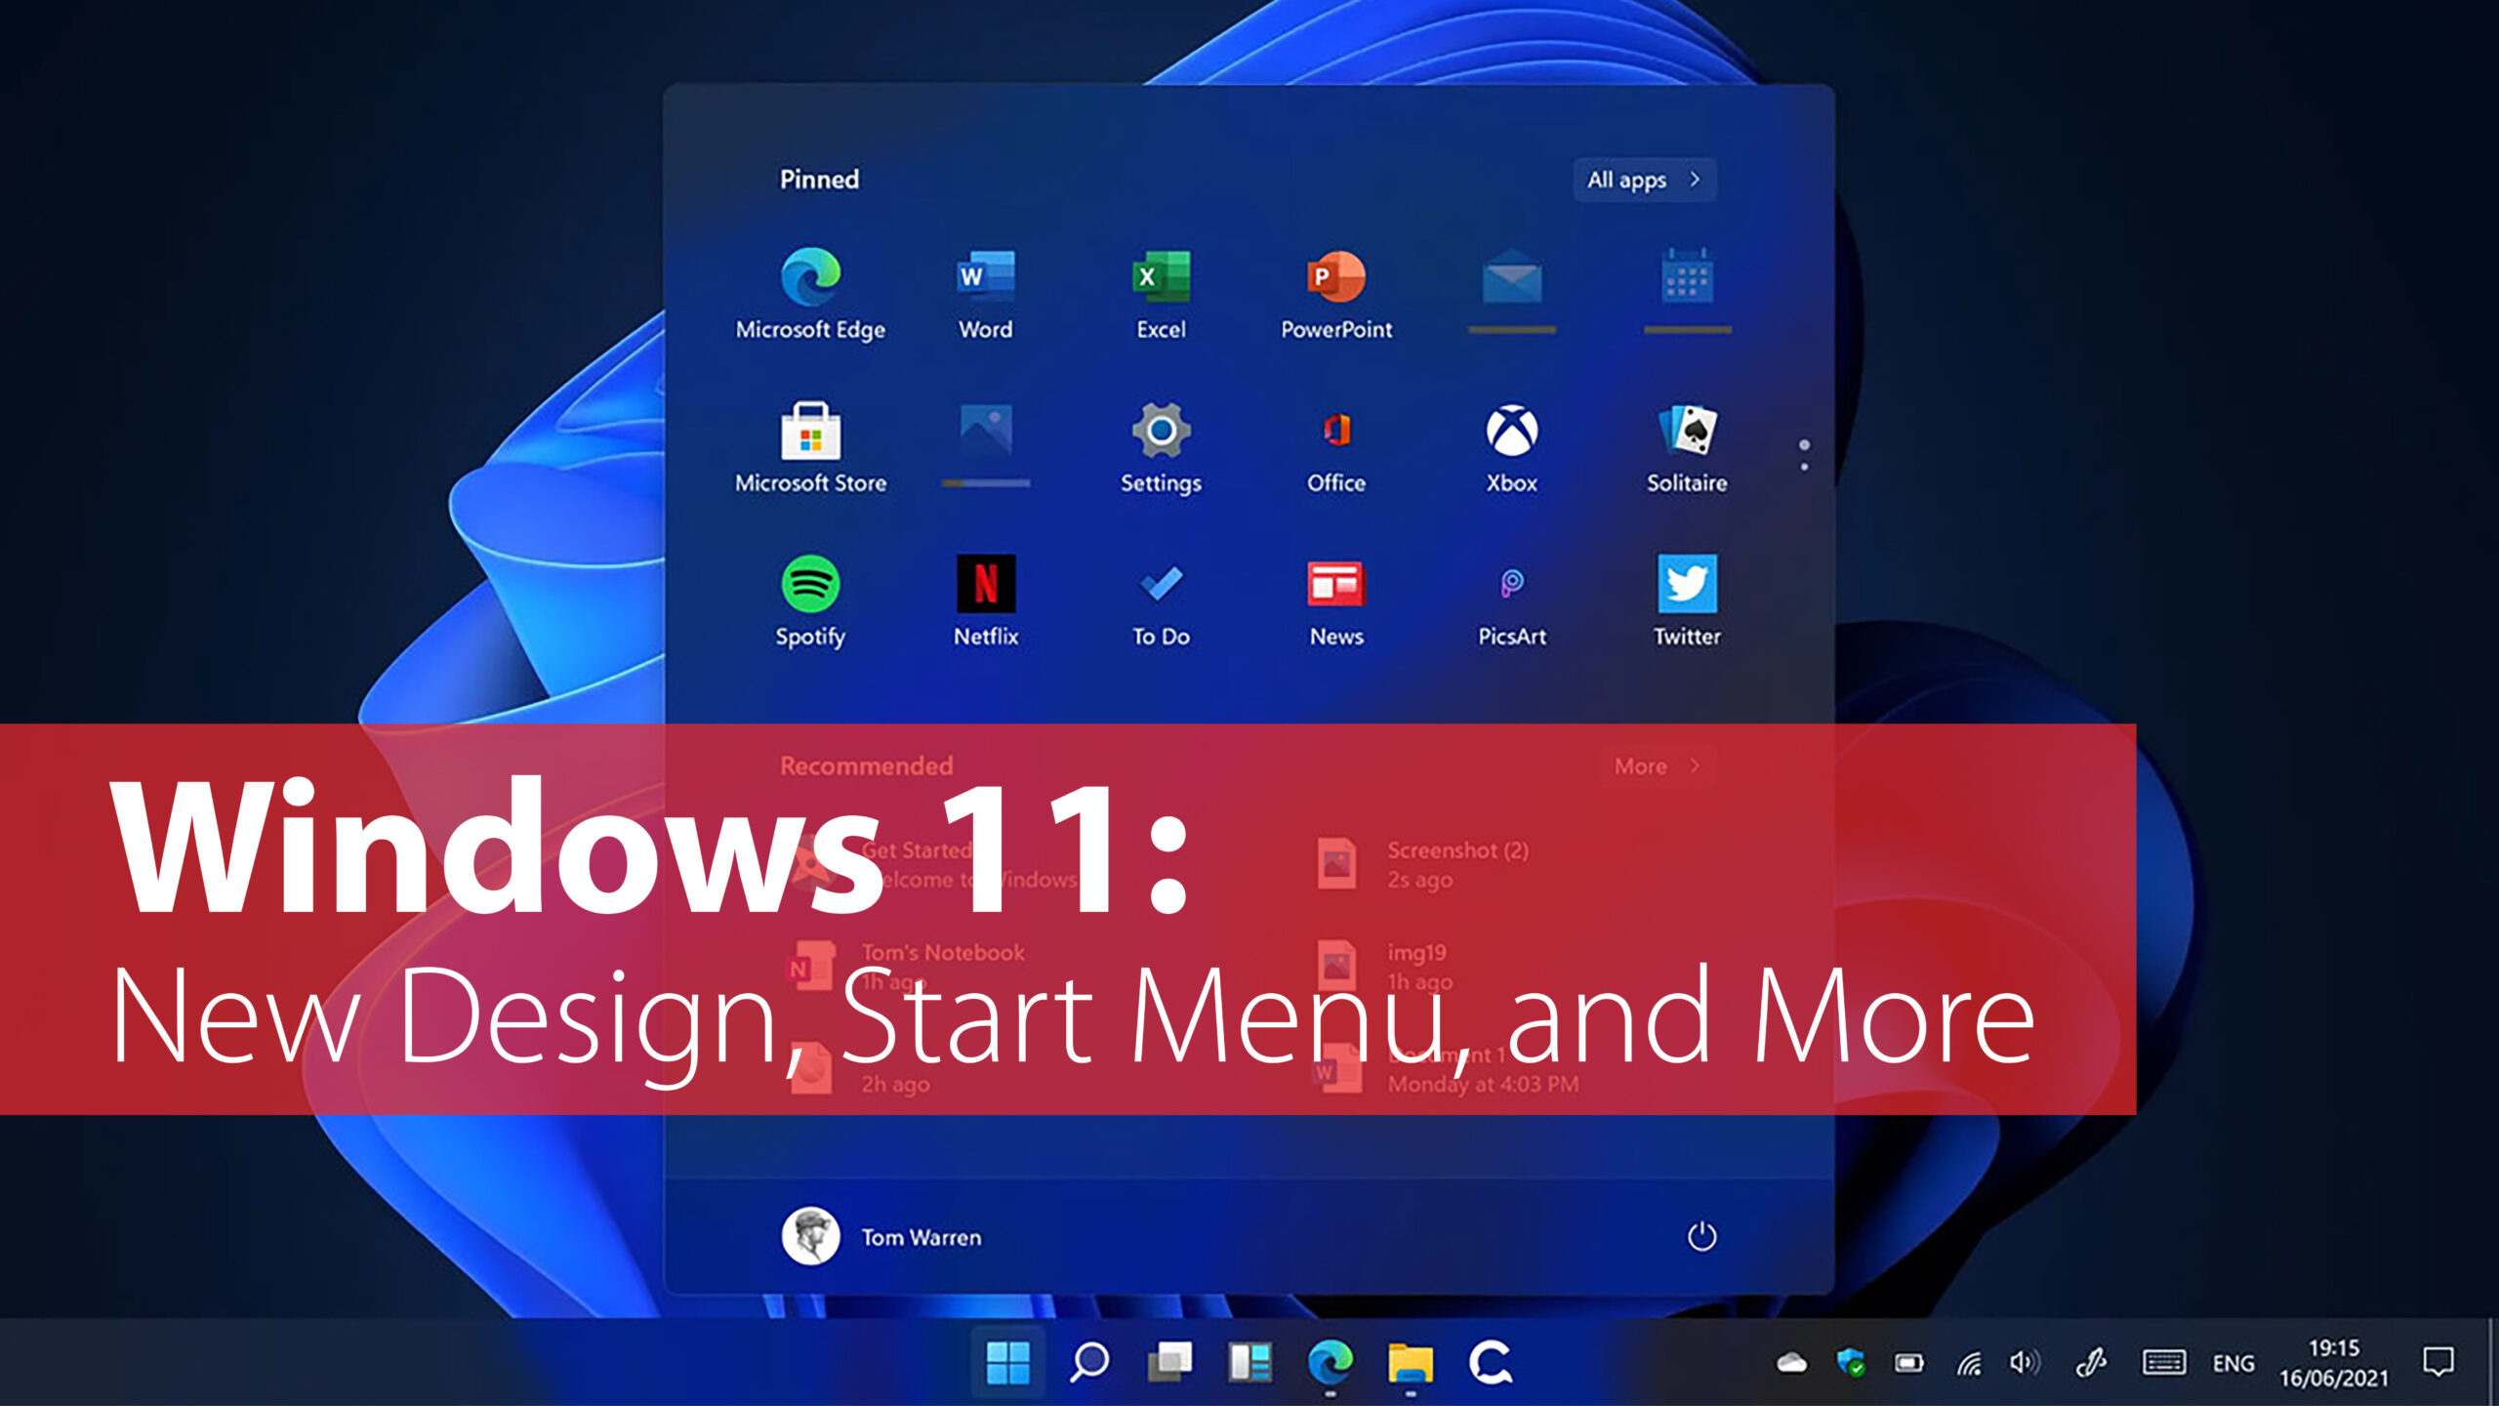Open Microsoft Edge from the taskbar
2499x1406 pixels.
(1331, 1362)
